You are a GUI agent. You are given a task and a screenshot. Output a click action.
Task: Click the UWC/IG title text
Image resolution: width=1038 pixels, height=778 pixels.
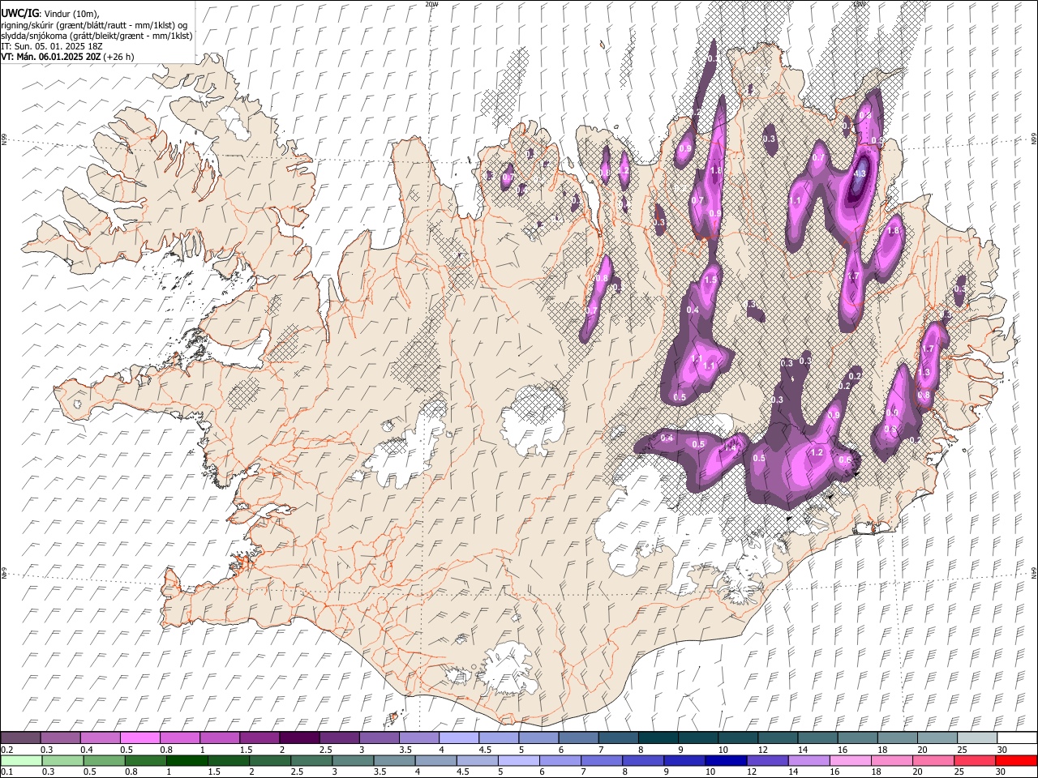pos(19,13)
